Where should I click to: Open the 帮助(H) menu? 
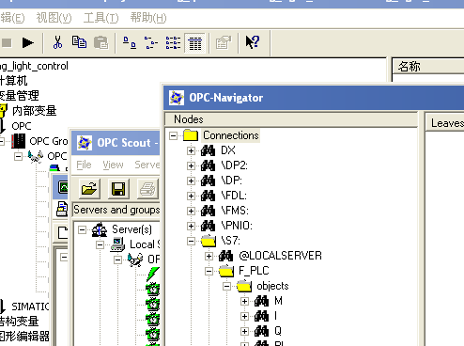[148, 18]
